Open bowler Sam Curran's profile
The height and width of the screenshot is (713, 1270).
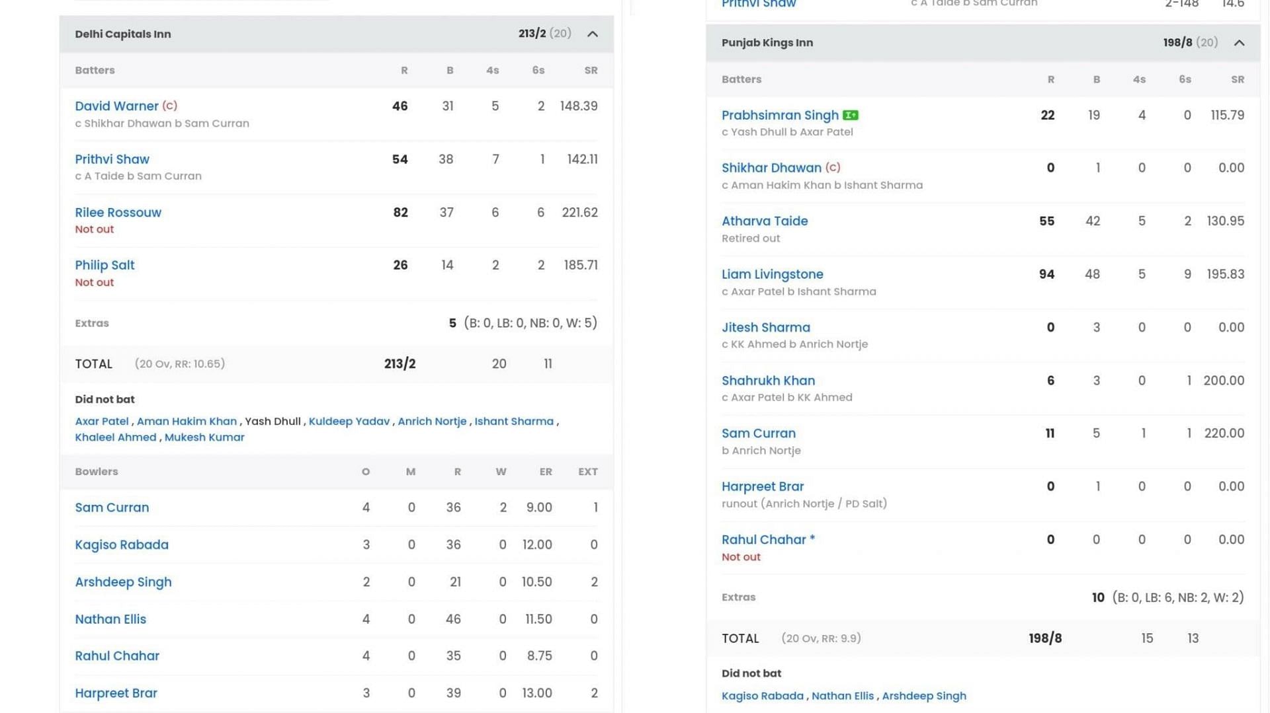[x=112, y=507]
